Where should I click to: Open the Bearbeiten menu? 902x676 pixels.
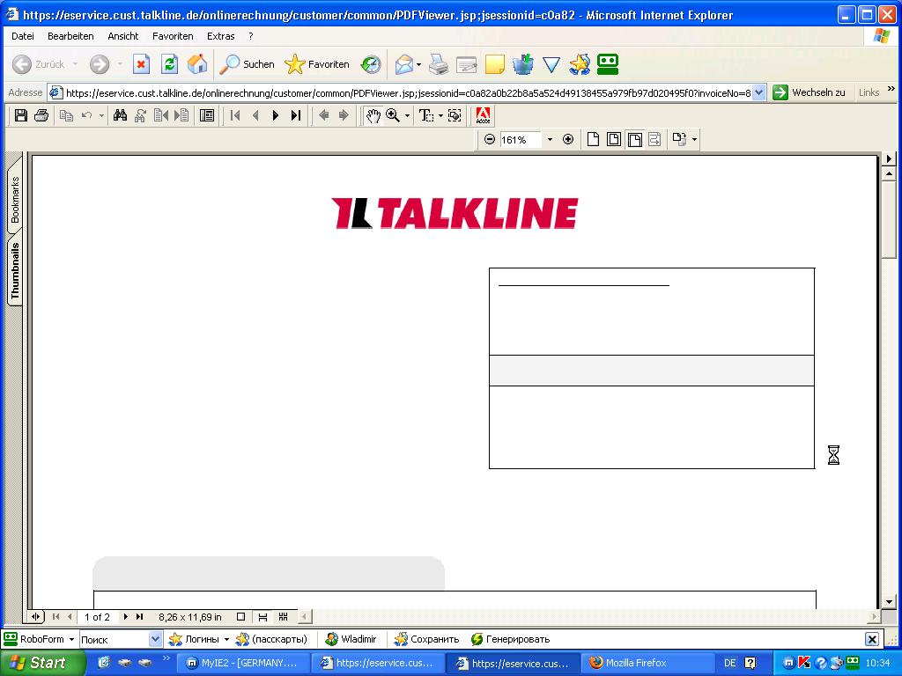(x=70, y=36)
